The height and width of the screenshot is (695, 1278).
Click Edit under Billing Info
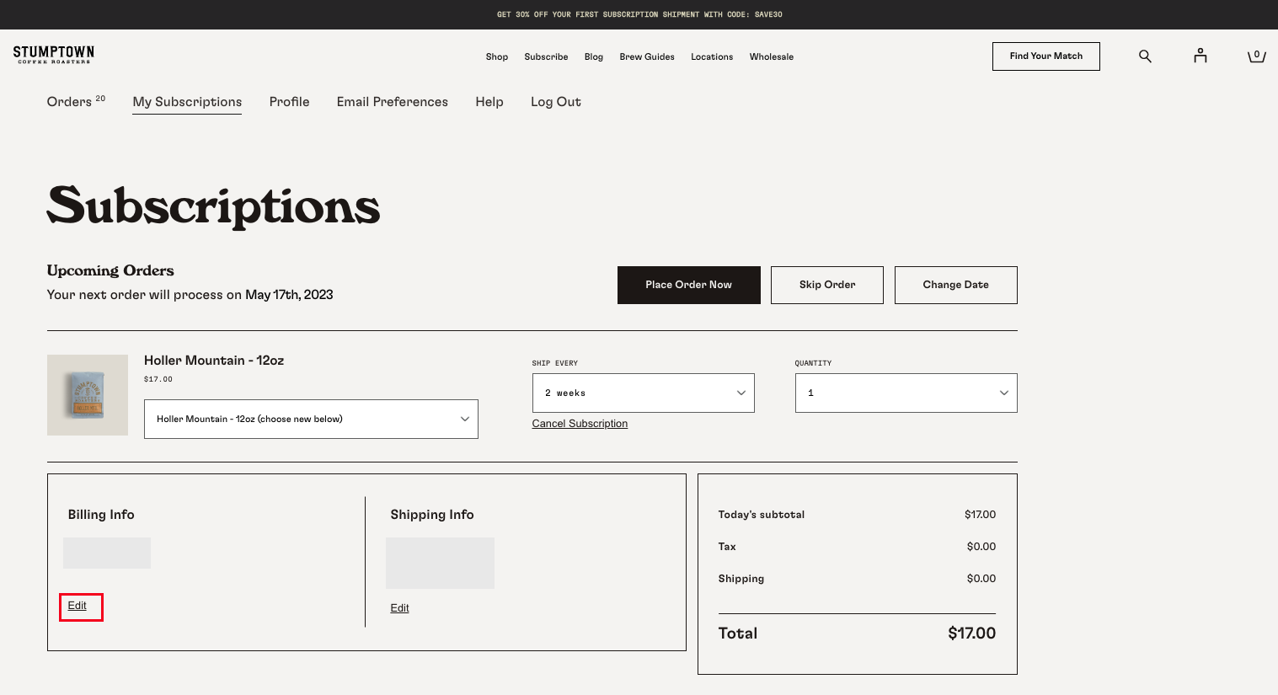pos(77,606)
